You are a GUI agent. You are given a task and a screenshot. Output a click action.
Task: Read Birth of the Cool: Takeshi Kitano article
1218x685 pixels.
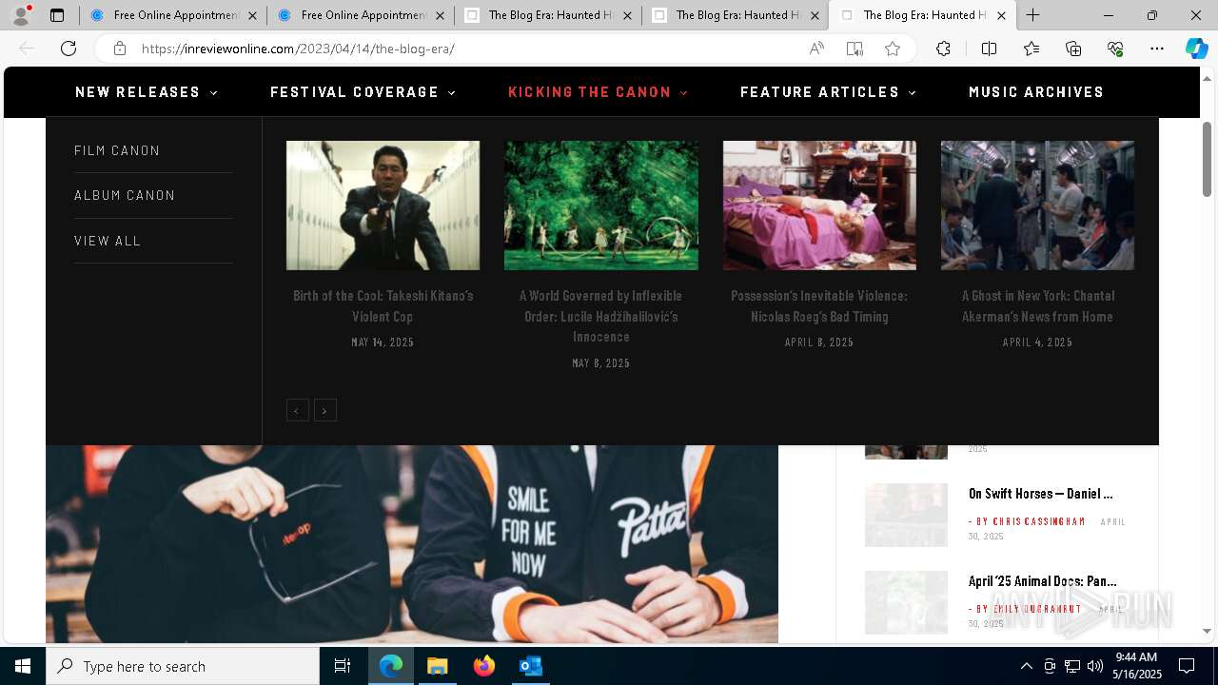pyautogui.click(x=383, y=306)
